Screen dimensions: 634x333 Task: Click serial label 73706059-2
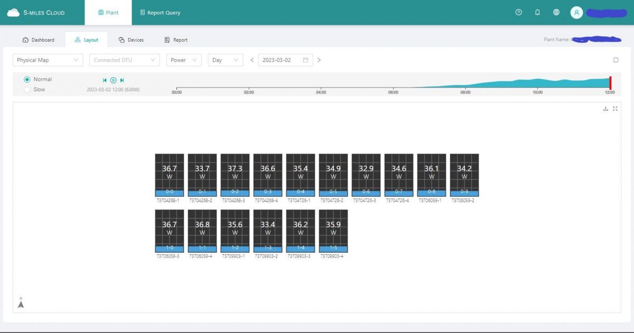coord(463,201)
